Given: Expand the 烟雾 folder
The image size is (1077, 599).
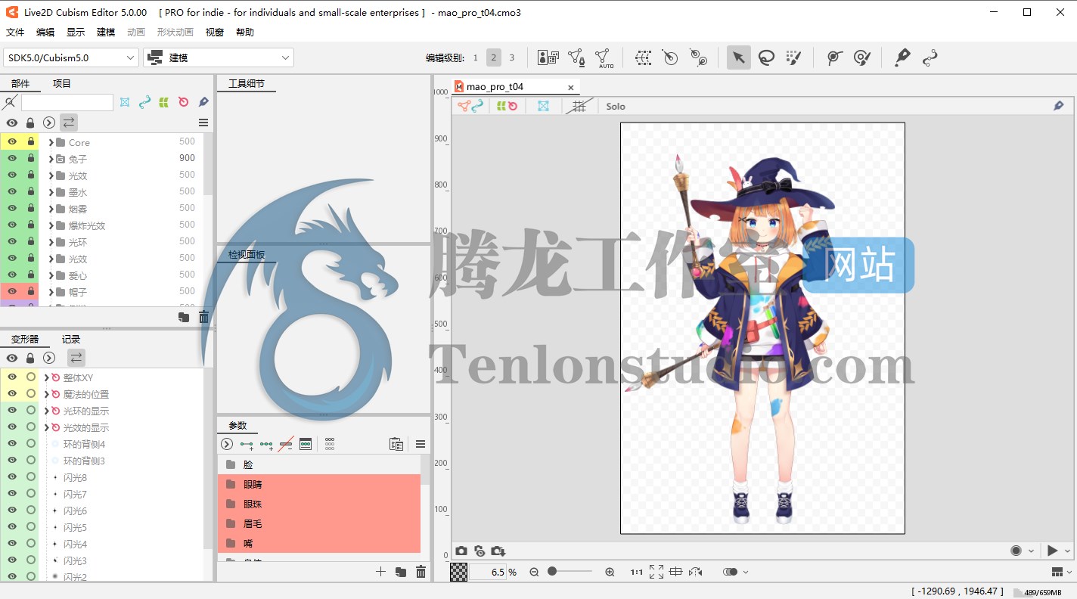Looking at the screenshot, I should pyautogui.click(x=51, y=209).
